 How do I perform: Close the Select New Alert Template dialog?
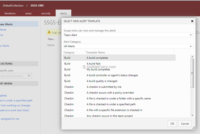point(192,21)
